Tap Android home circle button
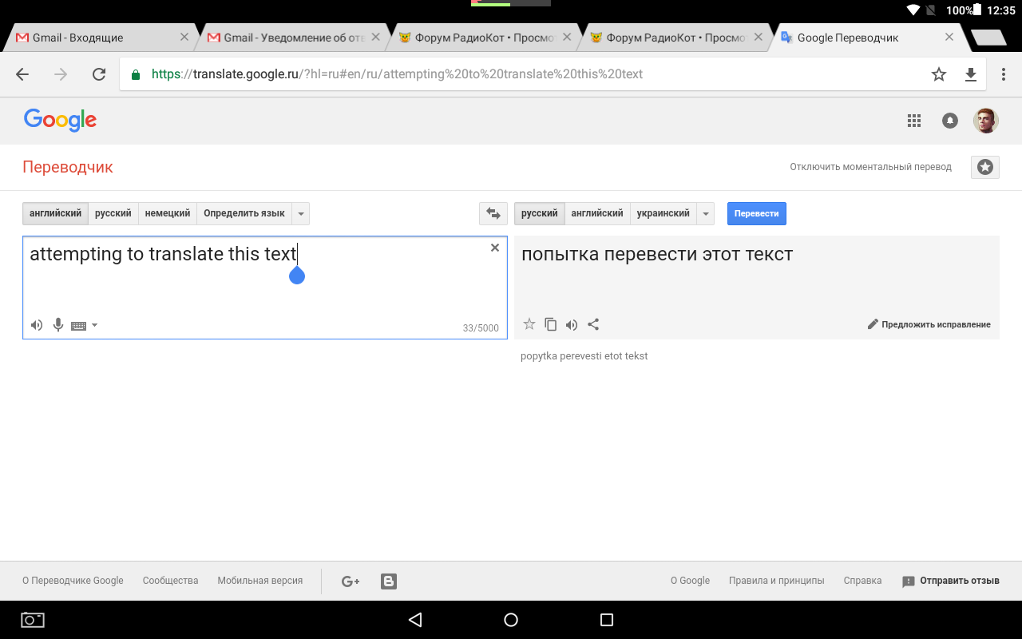 [511, 620]
